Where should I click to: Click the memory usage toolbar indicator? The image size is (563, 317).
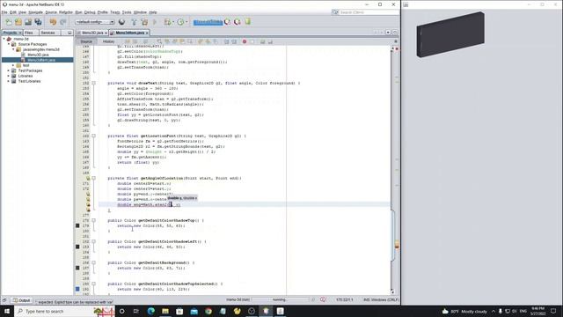pos(208,22)
